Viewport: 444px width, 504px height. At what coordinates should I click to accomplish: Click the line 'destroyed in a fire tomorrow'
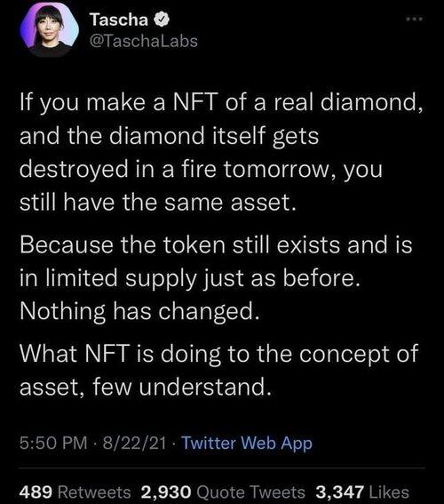tap(201, 170)
